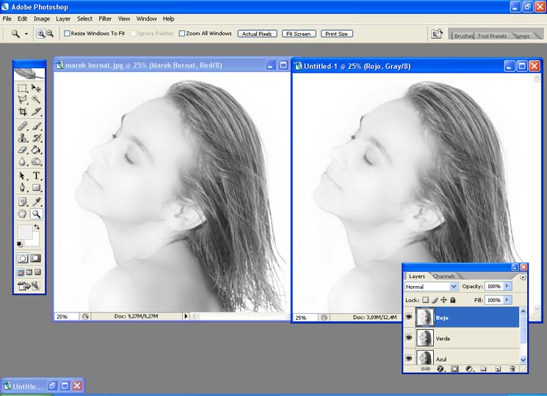Click Jump to ImageReady icon
547x396 pixels.
(29, 286)
